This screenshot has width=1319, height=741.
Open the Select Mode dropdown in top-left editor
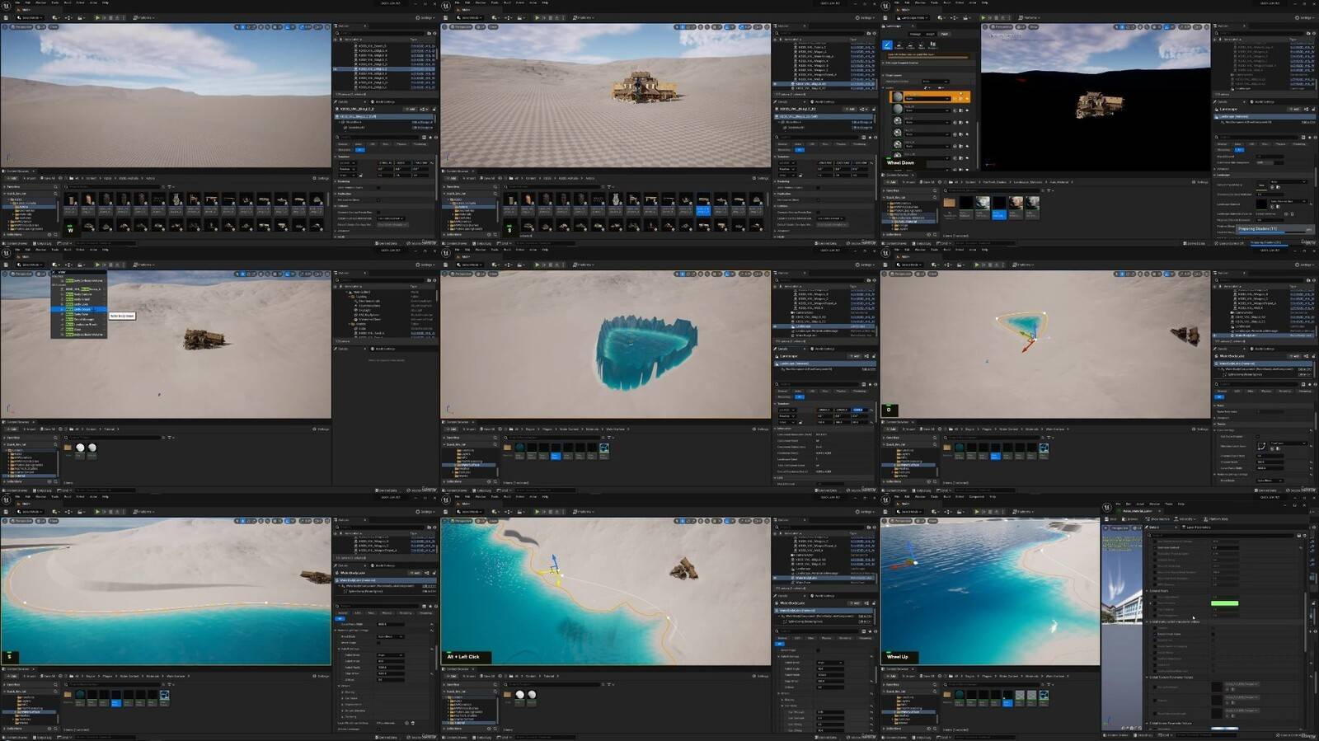[x=31, y=17]
